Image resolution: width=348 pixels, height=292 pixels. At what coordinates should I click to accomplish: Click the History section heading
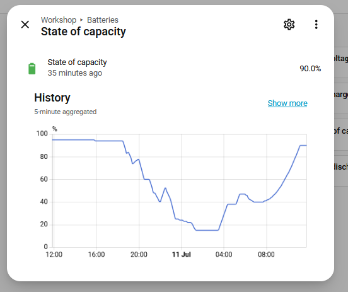pyautogui.click(x=52, y=98)
